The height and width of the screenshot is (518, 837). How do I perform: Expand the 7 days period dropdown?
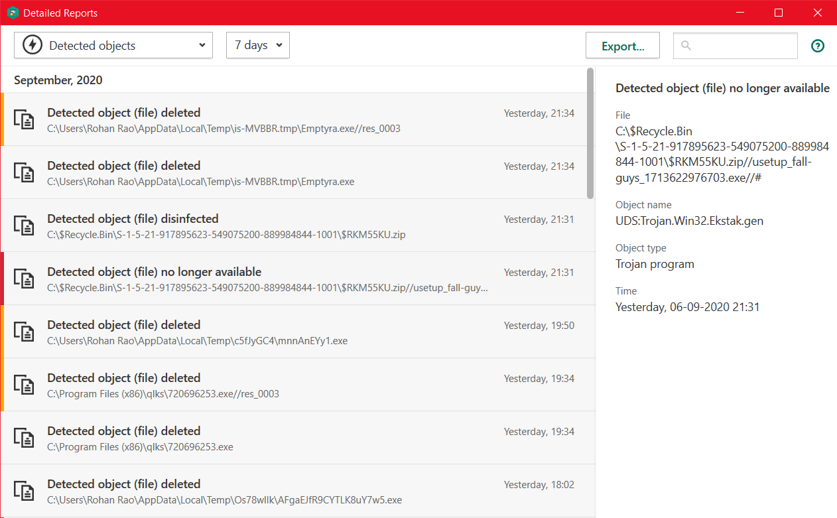coord(258,45)
